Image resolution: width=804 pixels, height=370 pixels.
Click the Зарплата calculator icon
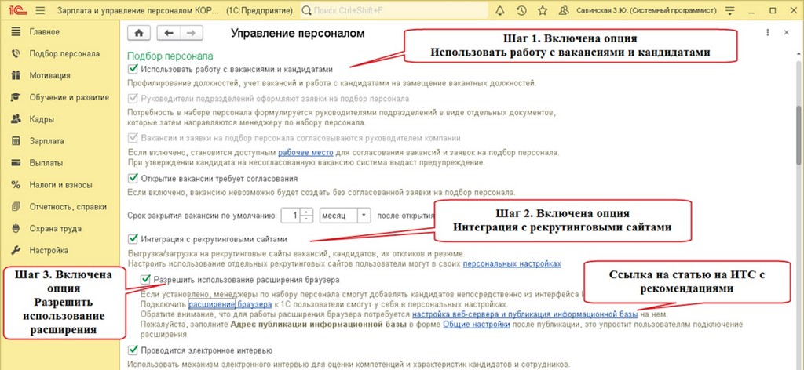[16, 141]
